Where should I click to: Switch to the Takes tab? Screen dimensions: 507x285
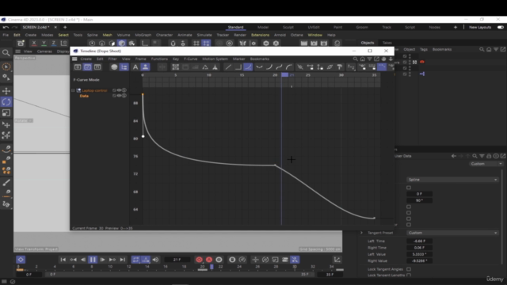point(387,43)
